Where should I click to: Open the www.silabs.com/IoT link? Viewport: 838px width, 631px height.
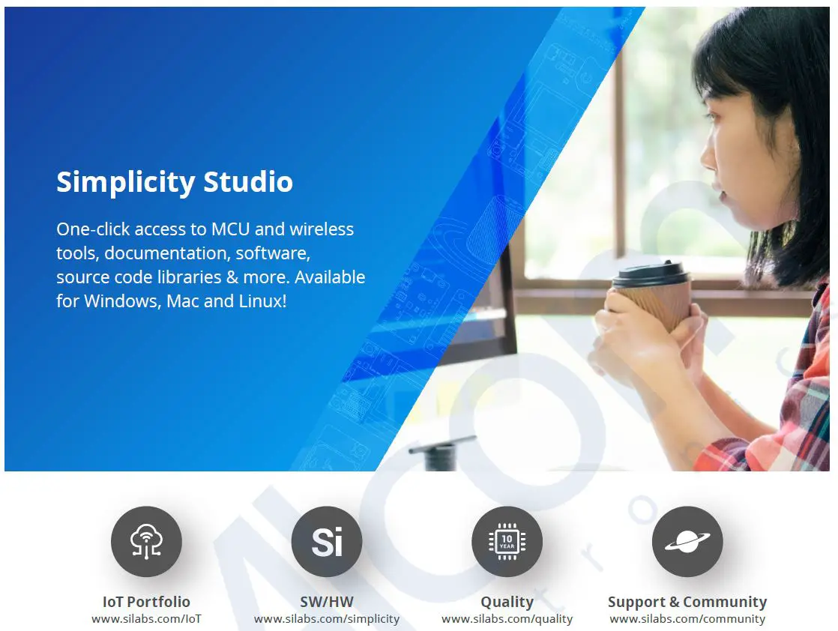point(146,619)
